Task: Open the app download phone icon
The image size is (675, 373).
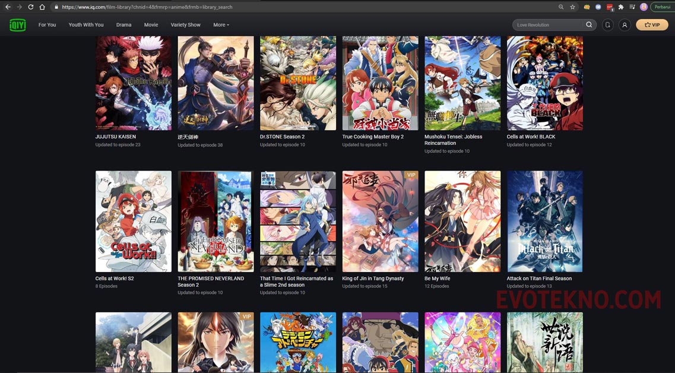Action: (607, 25)
